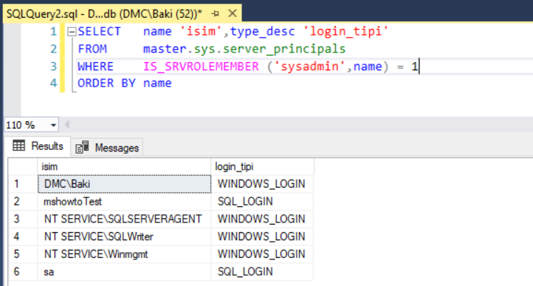
Task: Collapse the SELECT statement outline
Action: click(72, 32)
